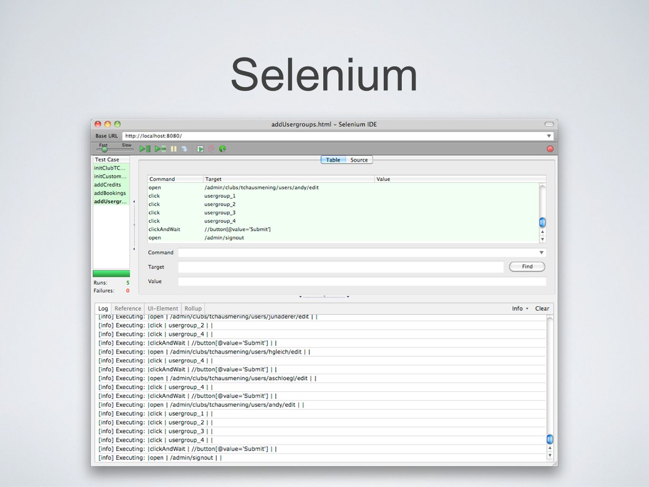649x487 pixels.
Task: Clear the log output
Action: tap(542, 309)
